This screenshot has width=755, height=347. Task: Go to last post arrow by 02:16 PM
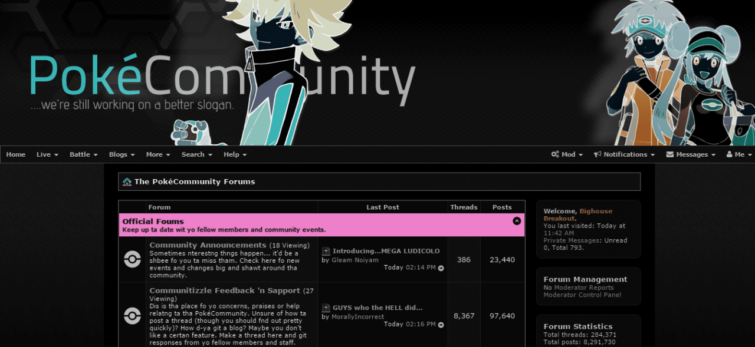tap(441, 325)
